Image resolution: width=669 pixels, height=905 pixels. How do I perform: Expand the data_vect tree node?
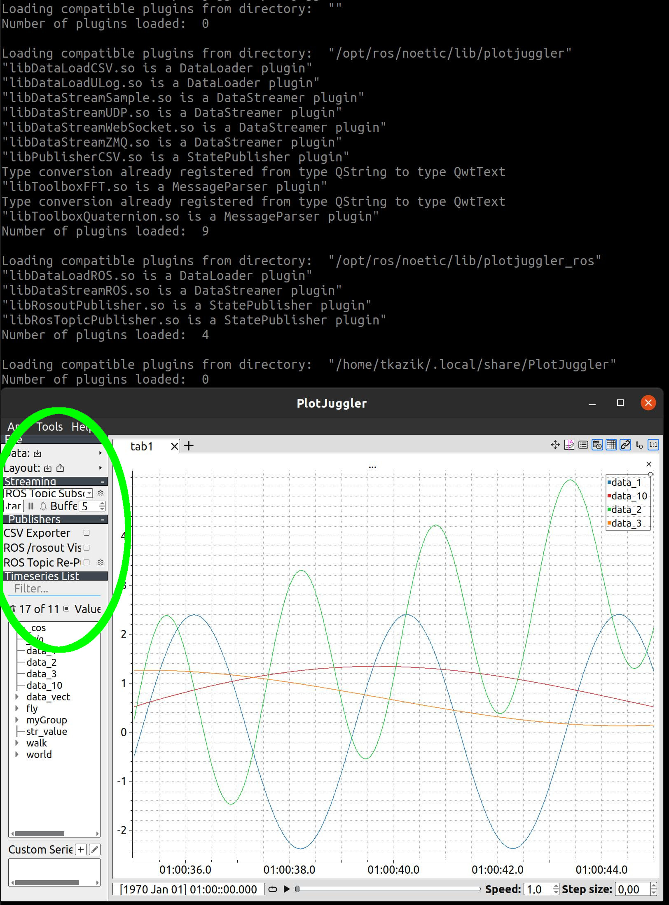click(17, 697)
